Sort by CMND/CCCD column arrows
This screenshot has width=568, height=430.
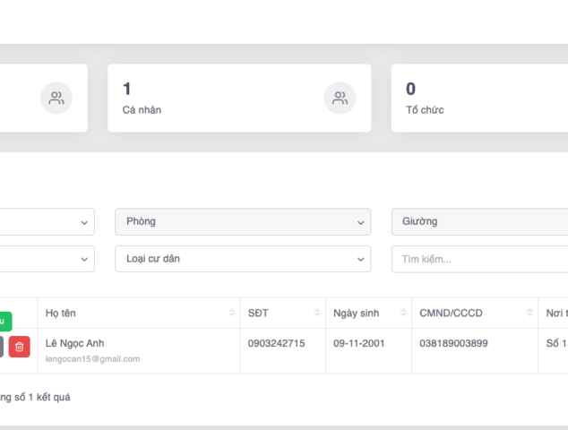click(529, 313)
